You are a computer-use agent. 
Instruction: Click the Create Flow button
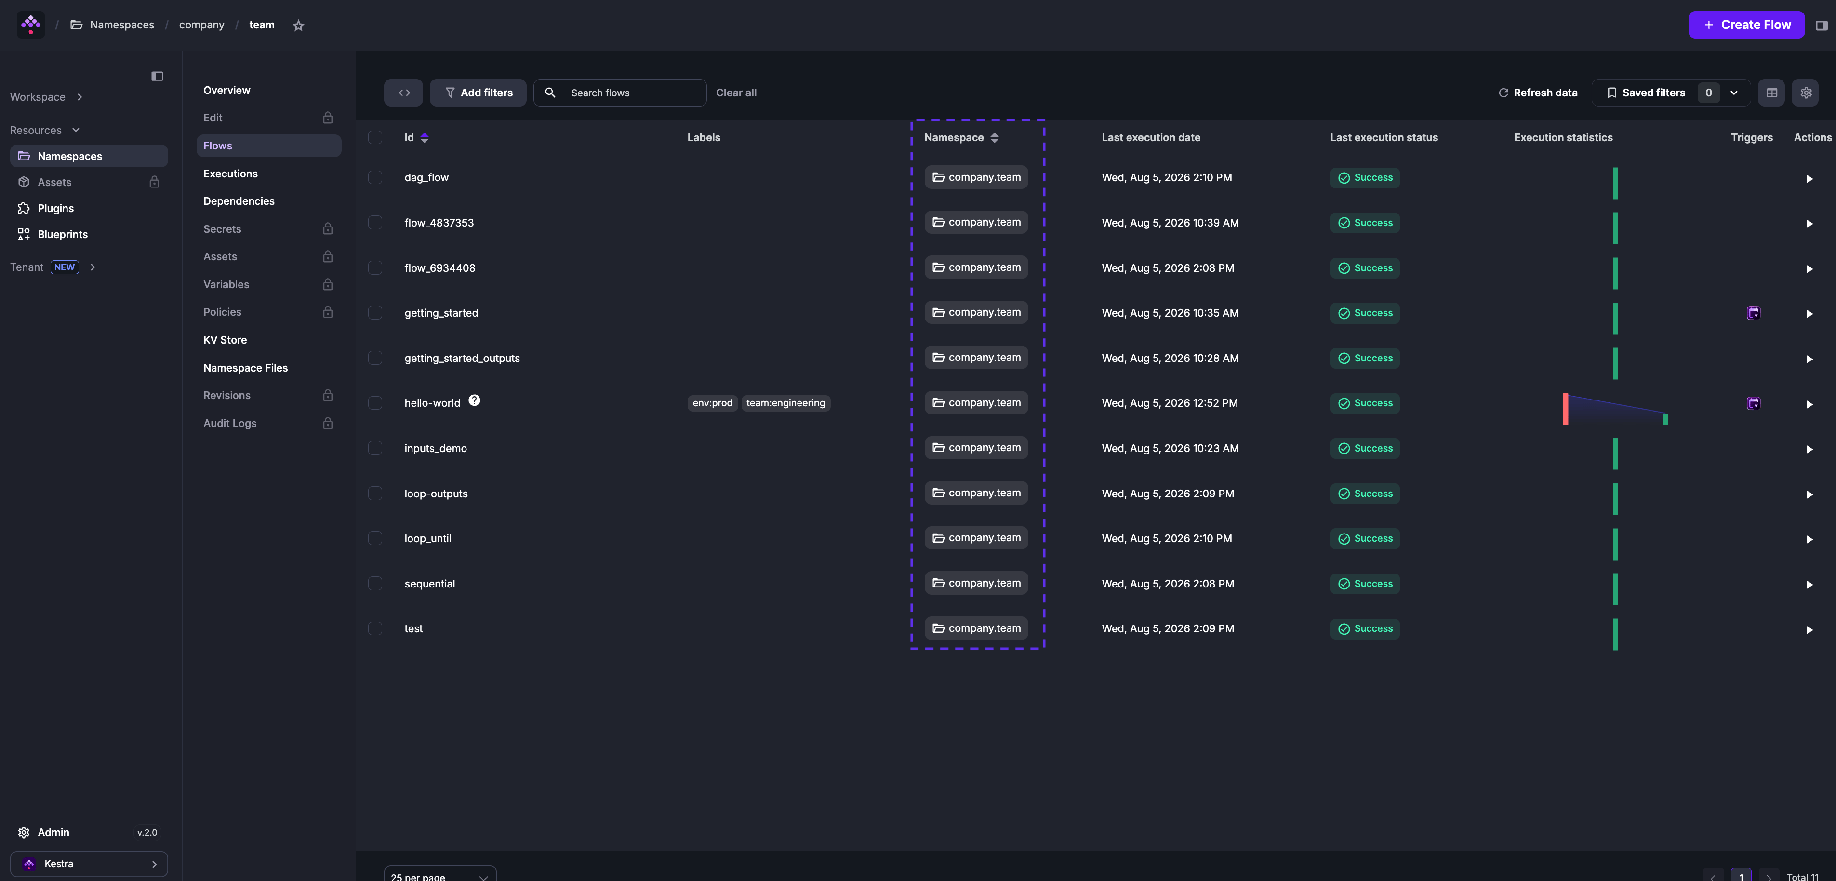click(x=1746, y=25)
